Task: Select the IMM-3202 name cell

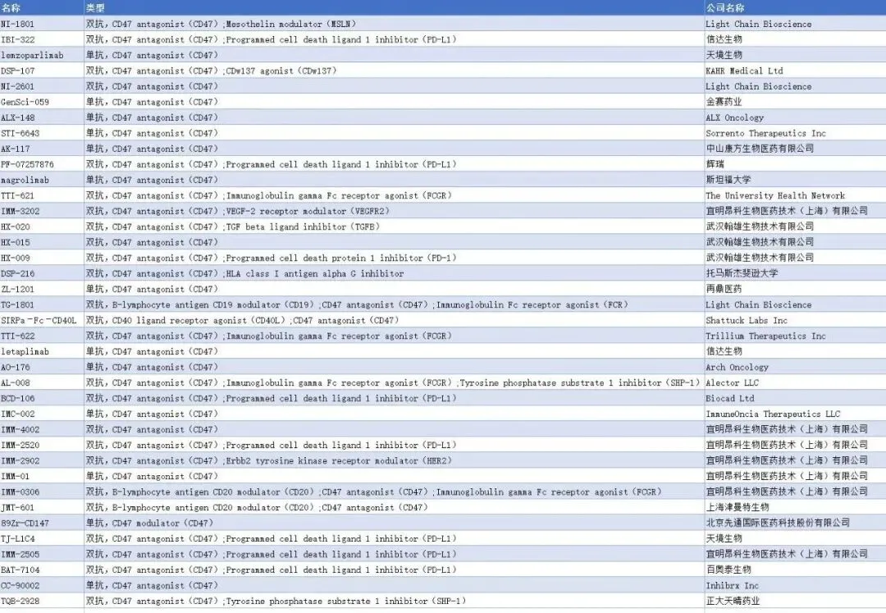Action: (x=42, y=211)
